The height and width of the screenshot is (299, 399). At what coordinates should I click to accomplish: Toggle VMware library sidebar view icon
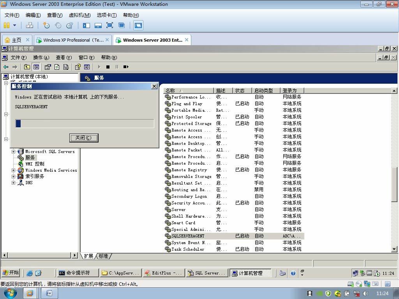[86, 25]
